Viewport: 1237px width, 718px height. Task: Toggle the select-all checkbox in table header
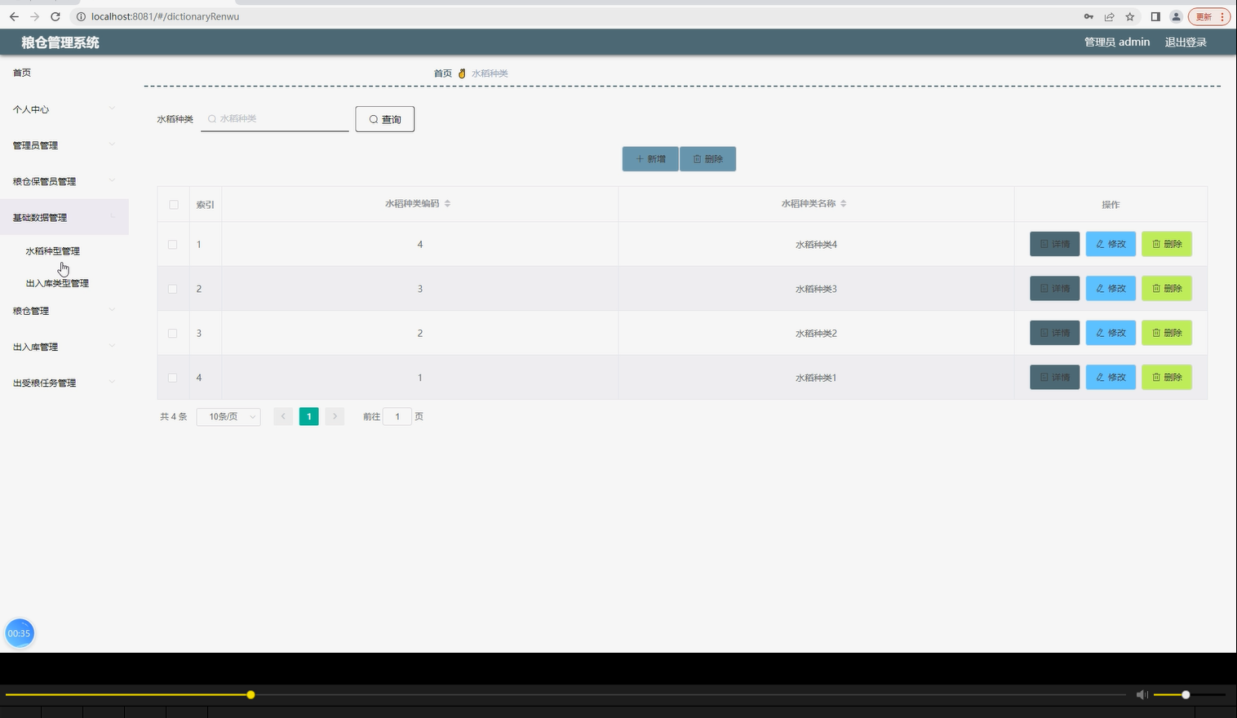click(173, 204)
